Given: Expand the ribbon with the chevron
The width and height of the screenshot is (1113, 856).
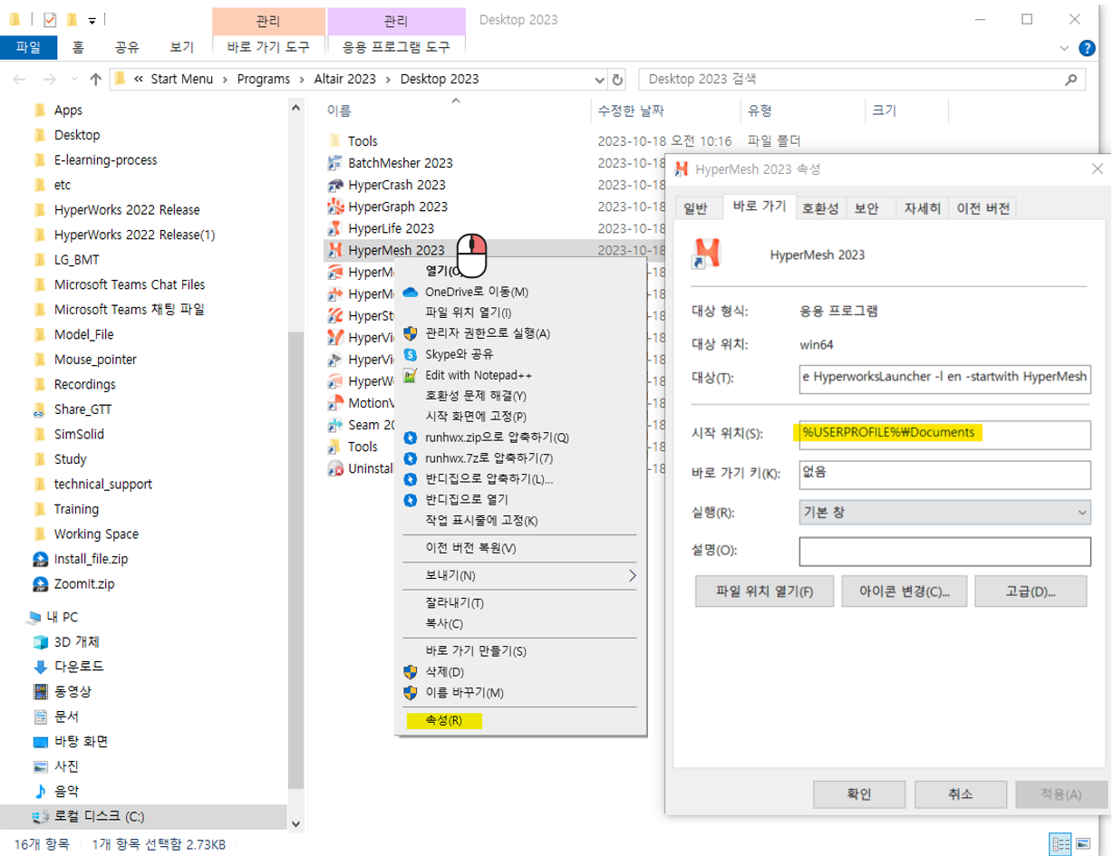Looking at the screenshot, I should 1066,47.
